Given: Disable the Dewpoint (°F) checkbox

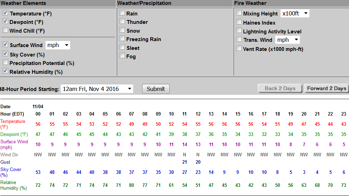Looking at the screenshot, I should click(x=5, y=22).
